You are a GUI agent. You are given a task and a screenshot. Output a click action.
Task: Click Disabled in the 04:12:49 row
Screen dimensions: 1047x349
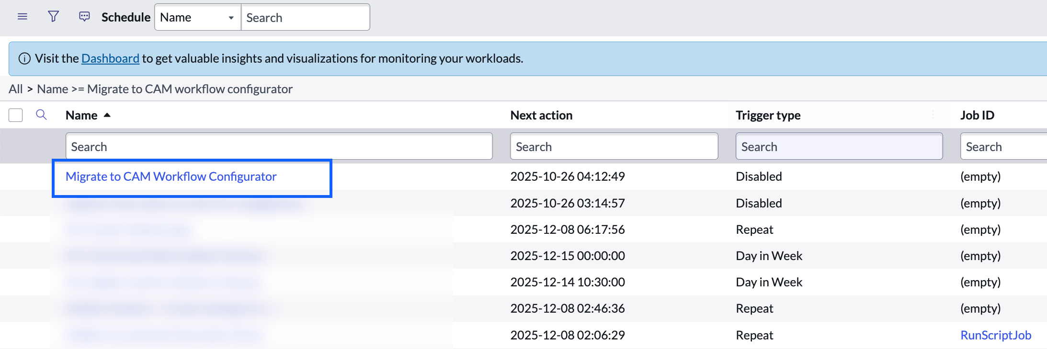click(x=759, y=176)
